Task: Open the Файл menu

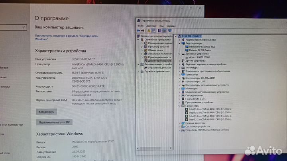Action: click(141, 26)
